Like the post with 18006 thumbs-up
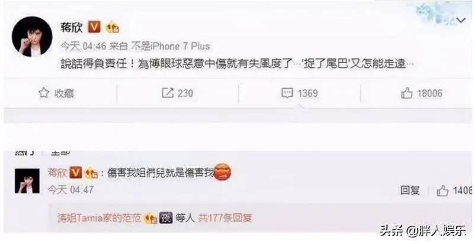The height and width of the screenshot is (244, 474). [407, 93]
